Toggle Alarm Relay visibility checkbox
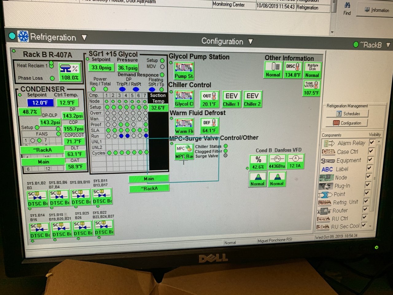Image resolution: width=393 pixels, height=295 pixels. pyautogui.click(x=372, y=142)
